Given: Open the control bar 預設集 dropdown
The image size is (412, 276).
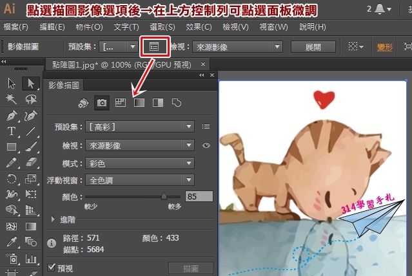Looking at the screenshot, I should [x=118, y=47].
